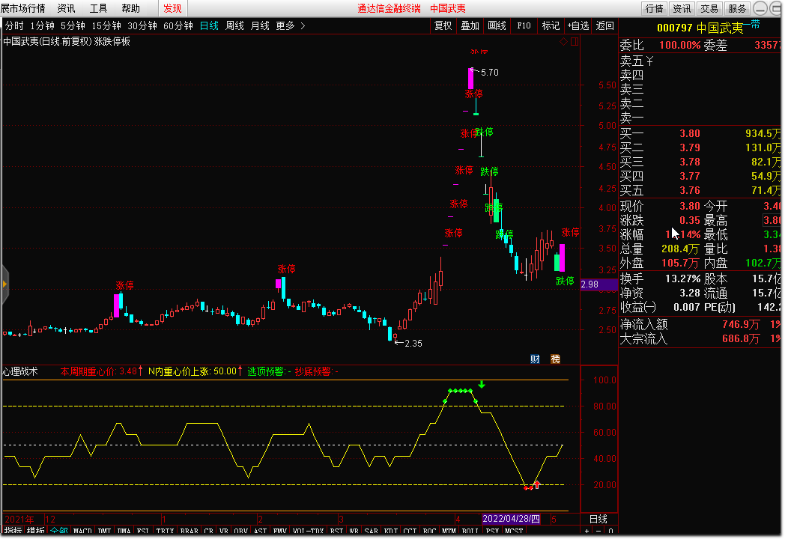Select the BRAR indicator tab
785x539 pixels.
190,531
